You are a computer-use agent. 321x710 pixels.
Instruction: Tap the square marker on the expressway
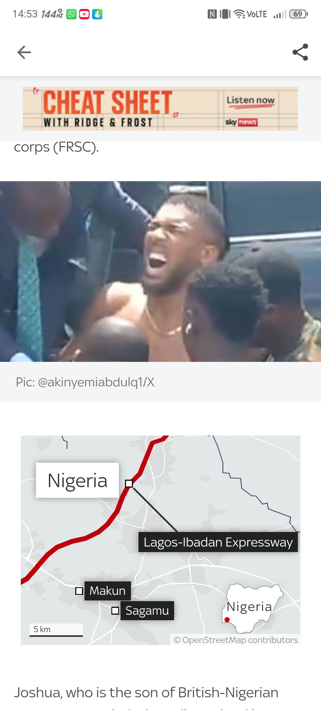[129, 483]
